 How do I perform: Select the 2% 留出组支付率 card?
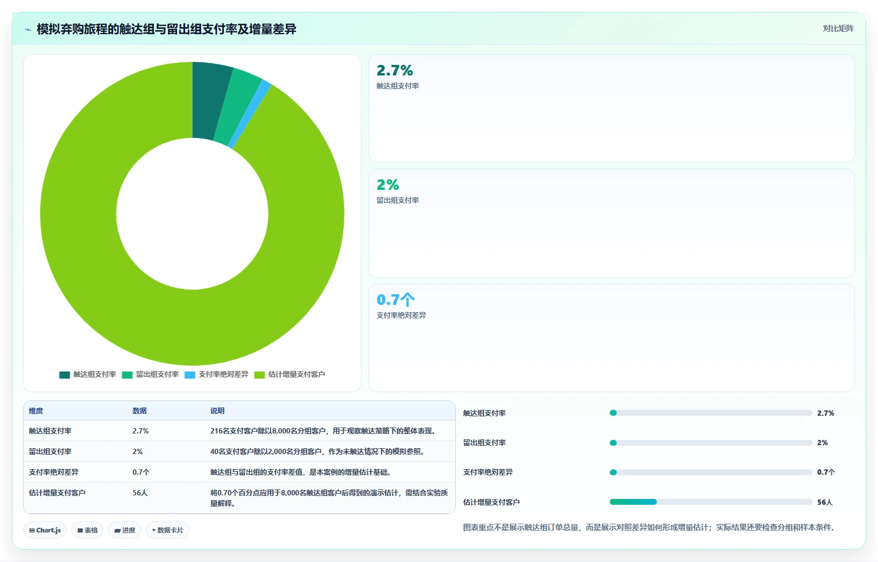611,223
